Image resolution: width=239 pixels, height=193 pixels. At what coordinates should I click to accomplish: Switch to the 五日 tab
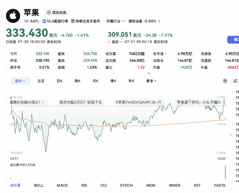click(41, 81)
